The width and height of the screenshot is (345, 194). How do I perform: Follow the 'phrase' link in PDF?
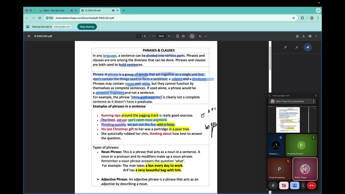(x=113, y=74)
